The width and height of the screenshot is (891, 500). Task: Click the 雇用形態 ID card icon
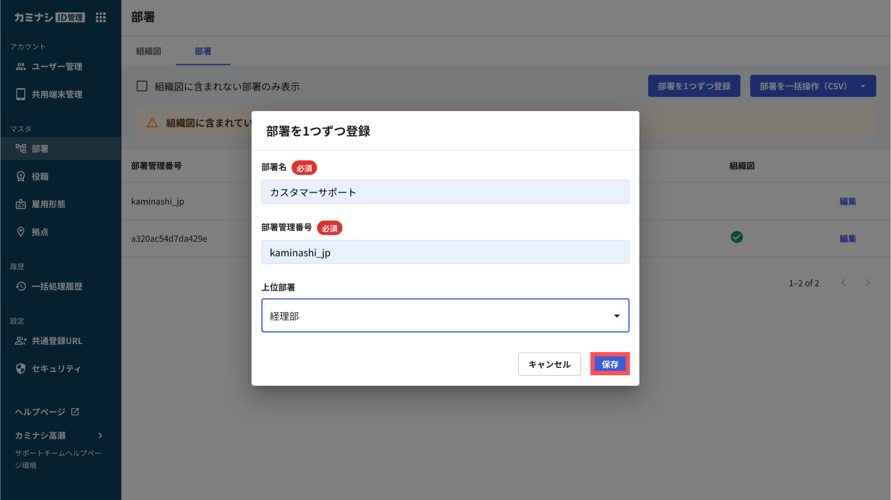click(x=20, y=204)
